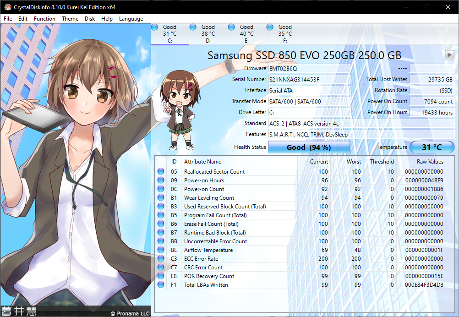Viewport: 459px width, 317px height.
Task: Click the CrystalDiskInfo app icon in title bar
Action: (7, 7)
